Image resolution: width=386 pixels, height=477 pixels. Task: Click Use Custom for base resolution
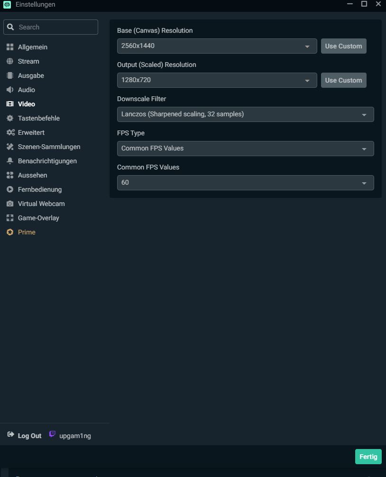pyautogui.click(x=343, y=46)
